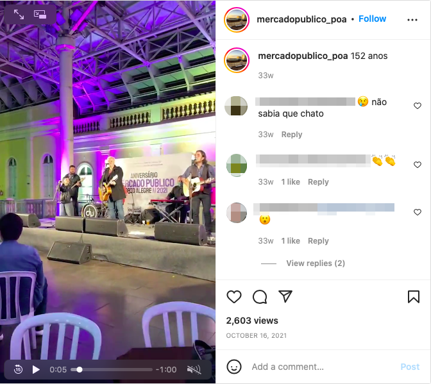Expand View replies (2)
This screenshot has width=431, height=384.
pyautogui.click(x=316, y=263)
